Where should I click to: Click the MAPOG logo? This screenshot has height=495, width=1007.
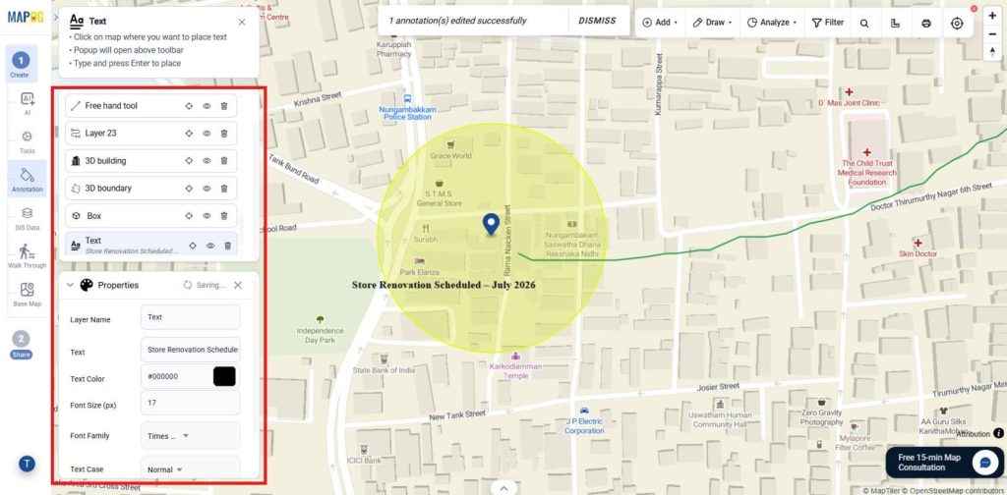coord(26,18)
